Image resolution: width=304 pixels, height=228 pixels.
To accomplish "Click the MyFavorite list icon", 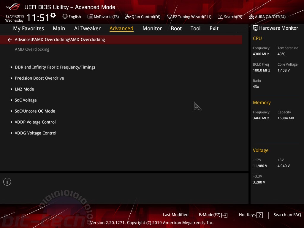I will point(90,17).
